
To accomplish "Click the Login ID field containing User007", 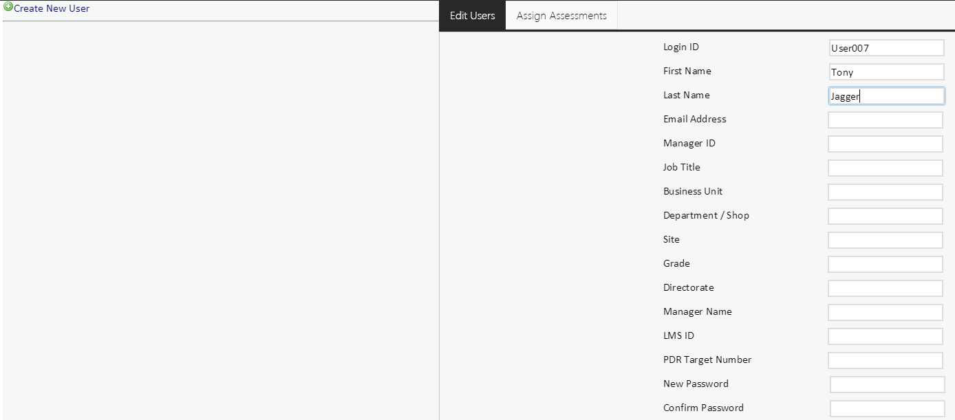I will [886, 48].
